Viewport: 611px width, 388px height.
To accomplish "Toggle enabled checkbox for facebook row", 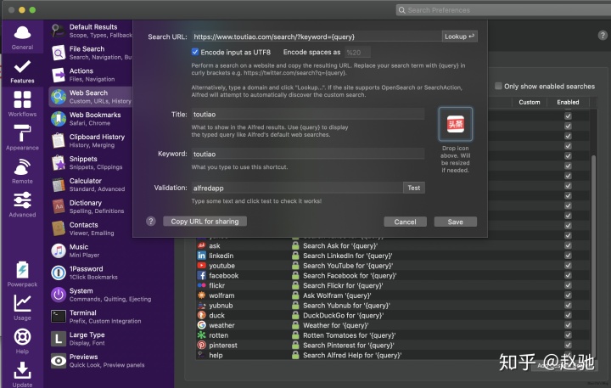I will point(568,275).
